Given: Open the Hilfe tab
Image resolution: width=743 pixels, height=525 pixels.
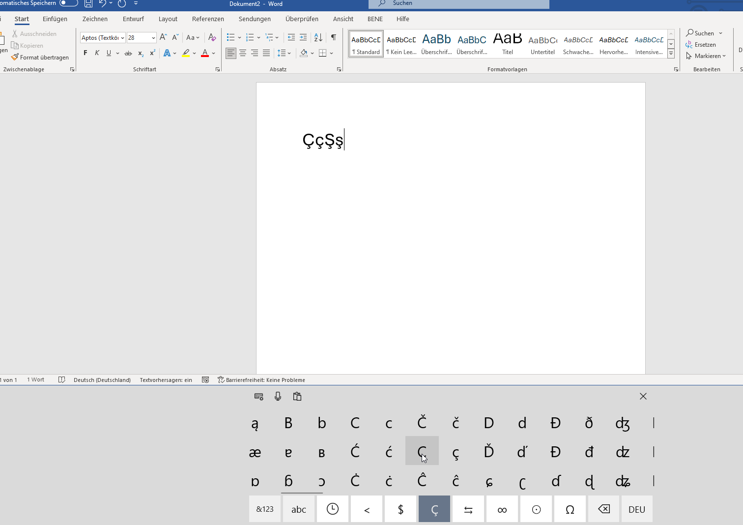Looking at the screenshot, I should tap(403, 19).
